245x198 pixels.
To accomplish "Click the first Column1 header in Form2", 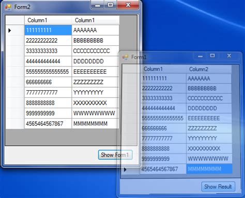I will tap(48, 20).
